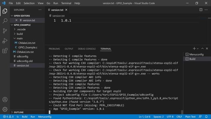Open the View menu

tap(41, 3)
